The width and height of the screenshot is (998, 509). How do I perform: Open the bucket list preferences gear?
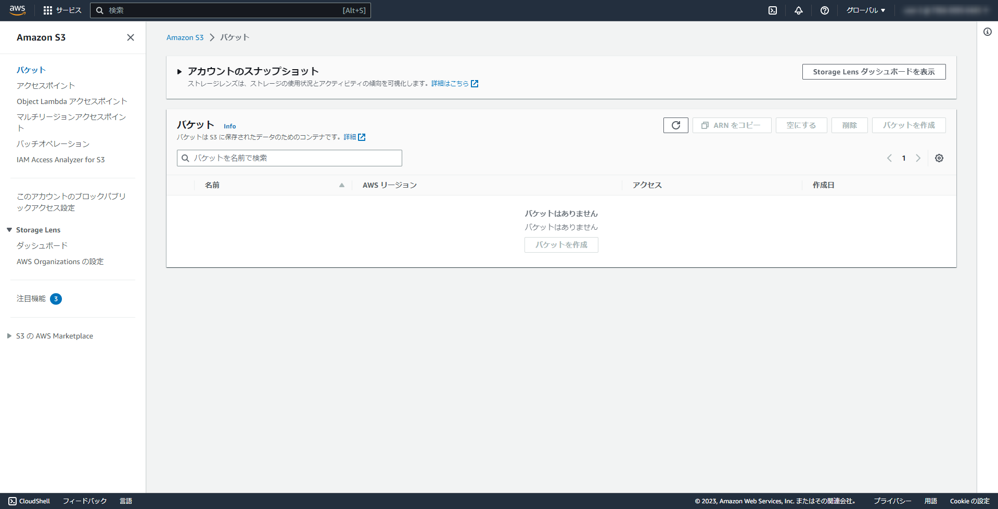tap(939, 158)
